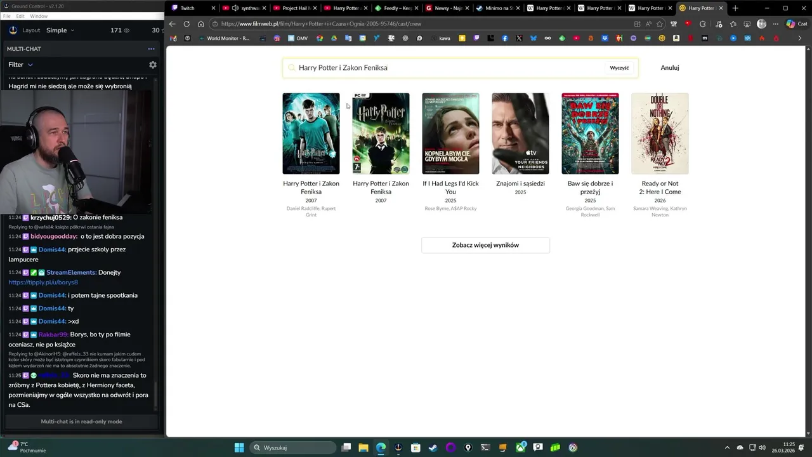Switch to the Feedly tab

(x=397, y=8)
